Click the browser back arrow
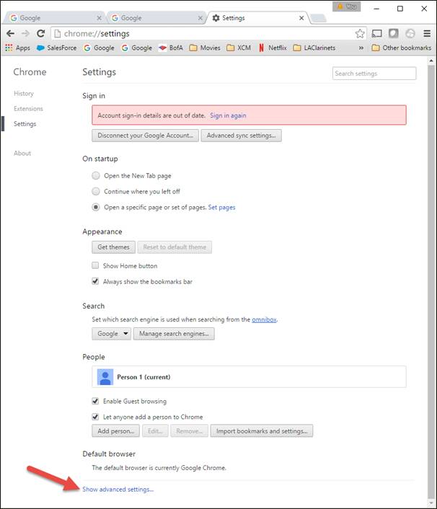Image resolution: width=437 pixels, height=509 pixels. [10, 33]
